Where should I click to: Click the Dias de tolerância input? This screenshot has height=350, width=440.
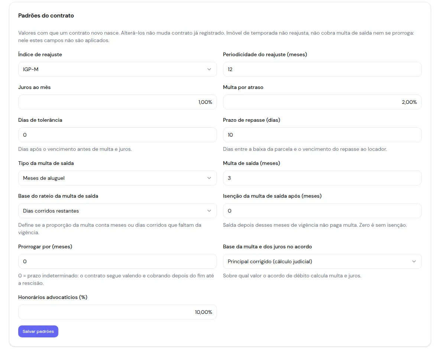[x=117, y=135]
